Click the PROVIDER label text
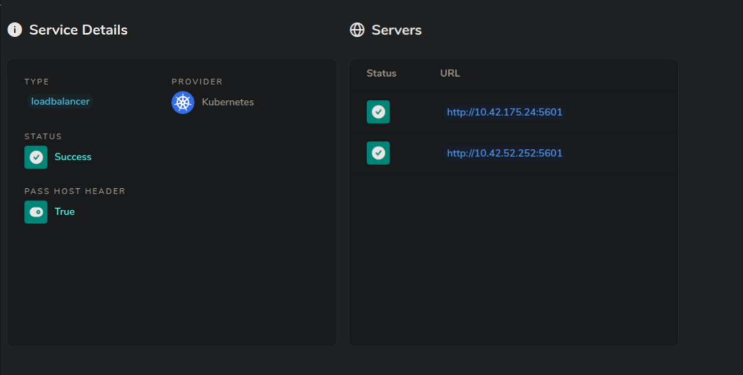This screenshot has height=375, width=743. [196, 81]
